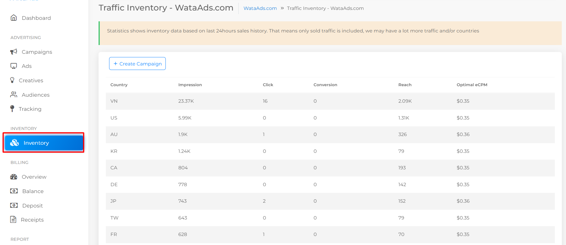This screenshot has width=566, height=245.
Task: Click the 5.99K impression value
Action: coord(185,118)
